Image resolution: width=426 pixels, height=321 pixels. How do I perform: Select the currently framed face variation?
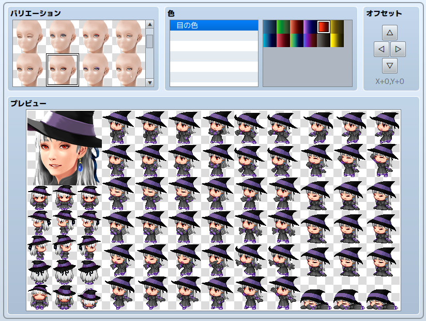pyautogui.click(x=63, y=69)
